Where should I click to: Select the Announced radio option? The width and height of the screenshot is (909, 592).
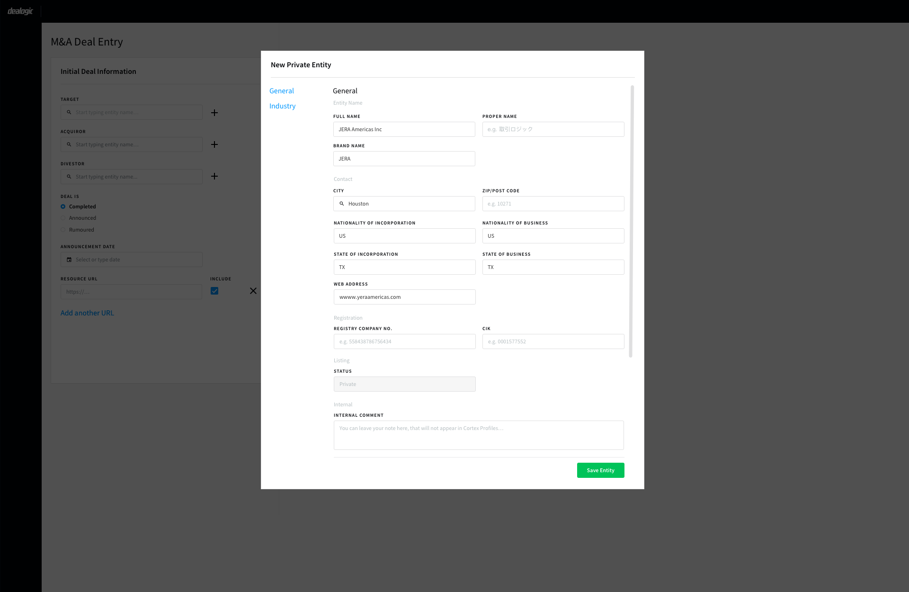tap(63, 218)
